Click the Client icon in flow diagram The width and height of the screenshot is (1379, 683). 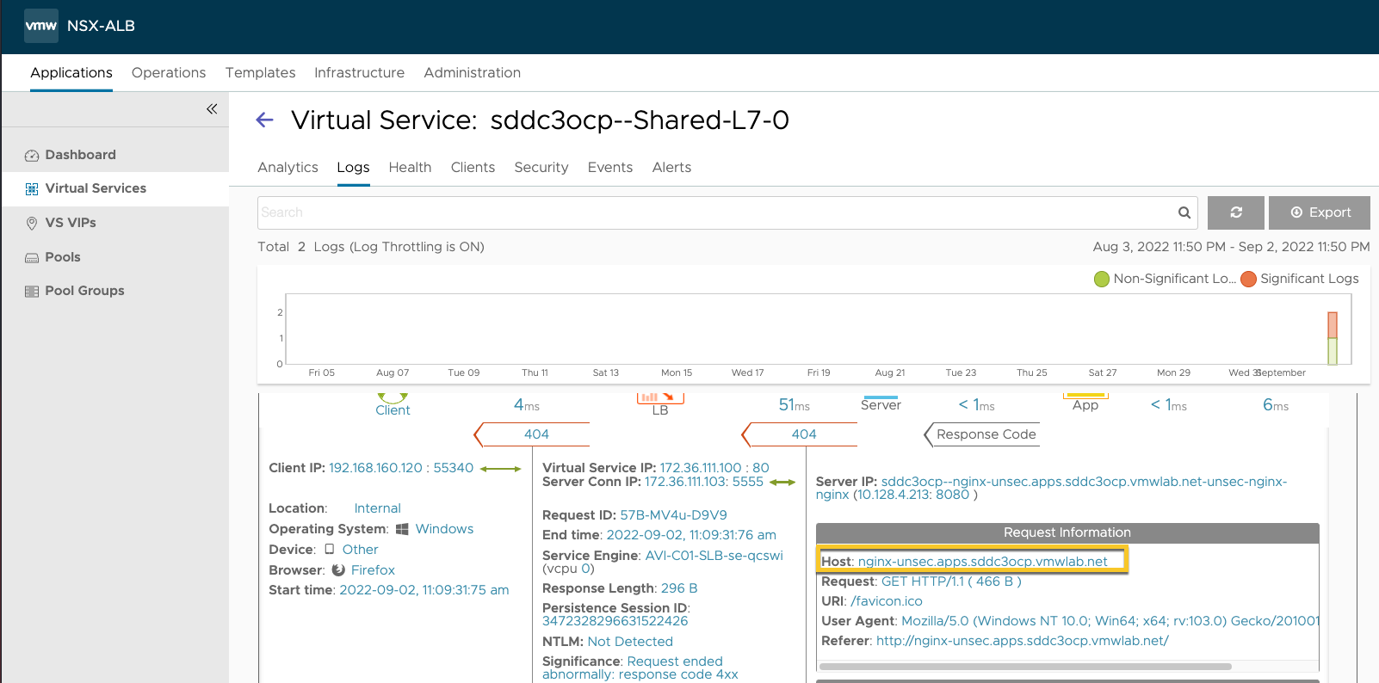click(393, 397)
